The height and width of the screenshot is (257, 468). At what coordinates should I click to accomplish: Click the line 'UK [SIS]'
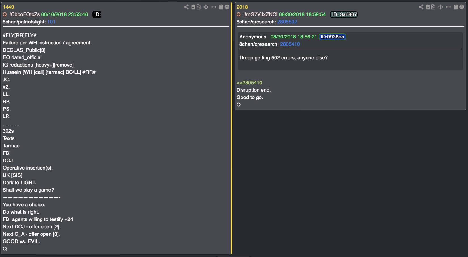pos(12,175)
